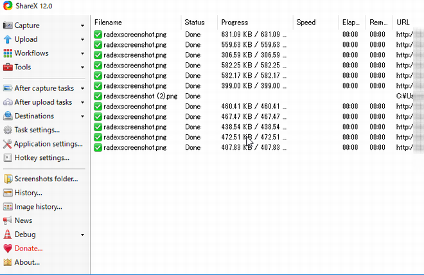The width and height of the screenshot is (424, 275).
Task: Expand the Upload menu arrow
Action: point(82,39)
